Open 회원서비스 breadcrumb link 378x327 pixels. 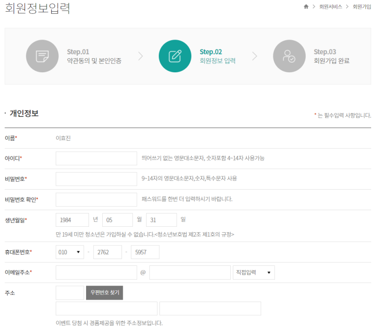click(331, 7)
